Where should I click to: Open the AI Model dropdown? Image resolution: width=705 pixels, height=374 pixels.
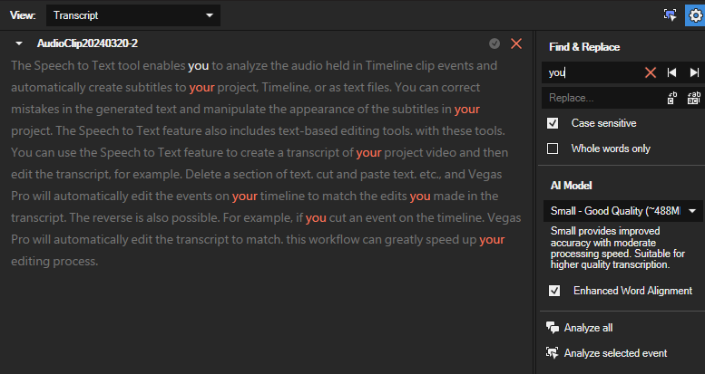point(624,211)
